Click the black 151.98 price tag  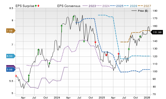[x=157, y=32]
